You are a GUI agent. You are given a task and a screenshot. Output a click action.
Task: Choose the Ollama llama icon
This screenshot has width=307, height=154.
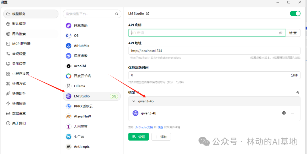tap(69, 86)
